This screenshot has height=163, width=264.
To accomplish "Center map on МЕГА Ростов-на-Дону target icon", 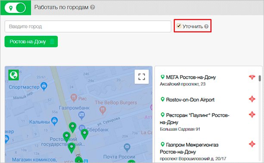I will 252,77.
